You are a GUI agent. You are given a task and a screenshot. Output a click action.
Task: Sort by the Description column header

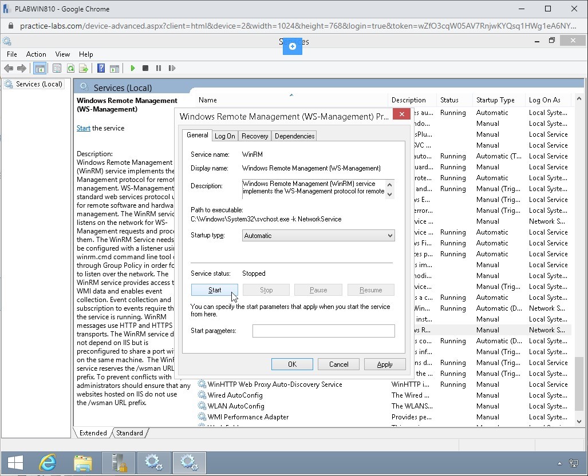click(x=412, y=100)
